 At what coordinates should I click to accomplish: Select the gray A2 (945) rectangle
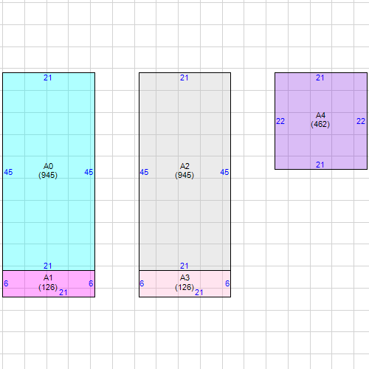(184, 171)
